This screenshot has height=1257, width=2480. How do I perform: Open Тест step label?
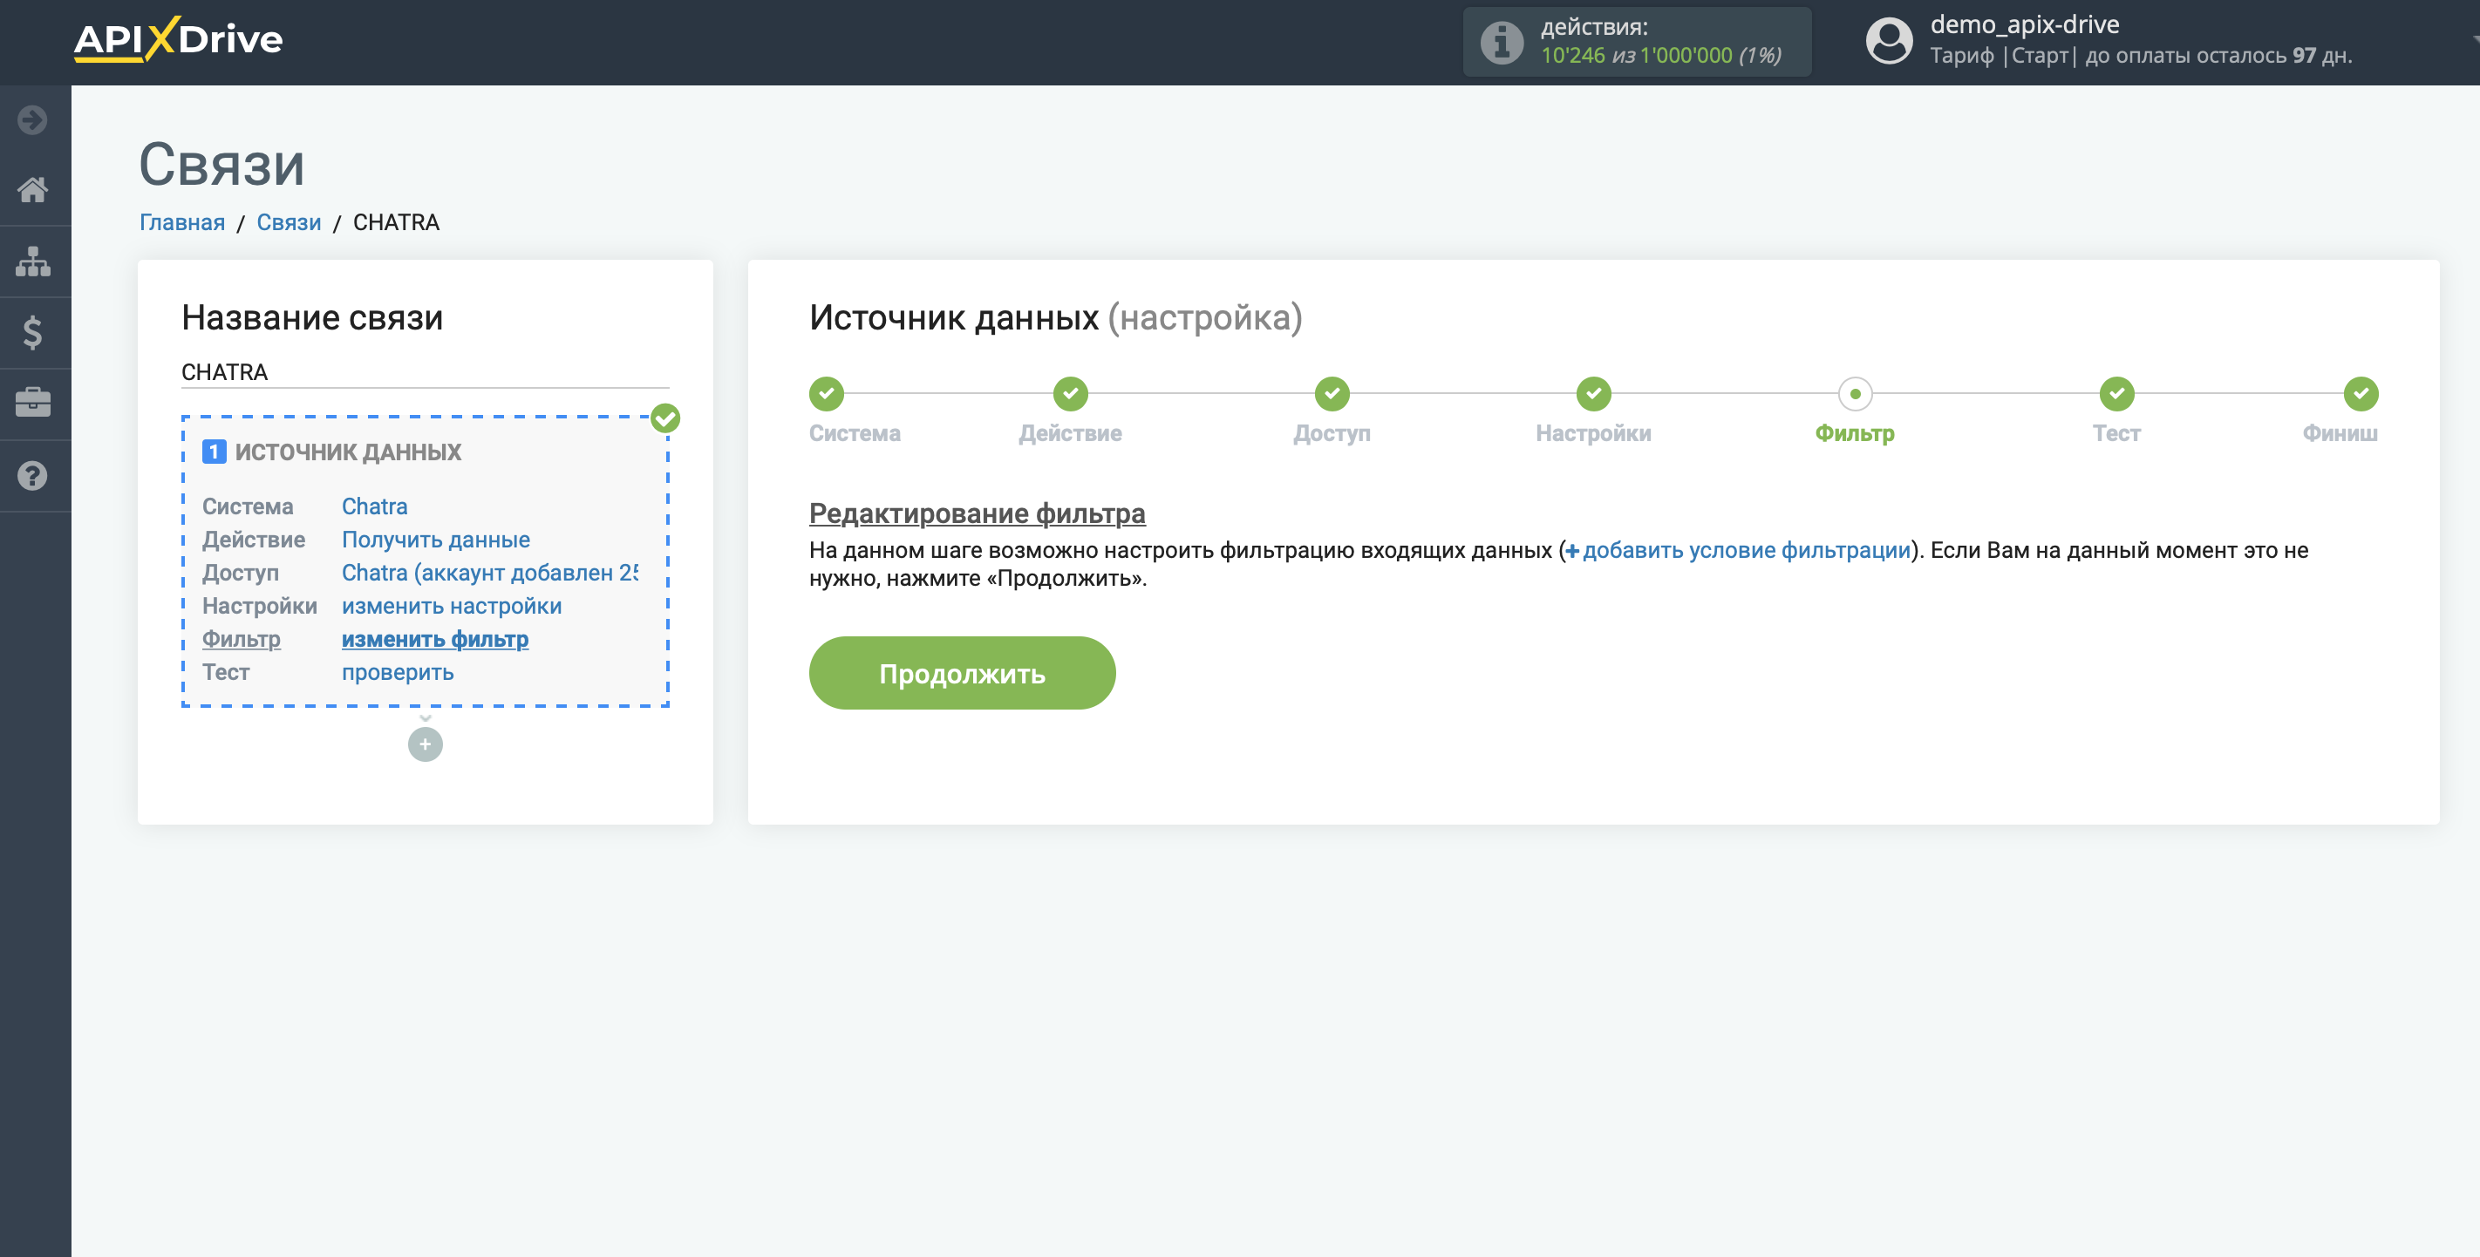click(2116, 433)
